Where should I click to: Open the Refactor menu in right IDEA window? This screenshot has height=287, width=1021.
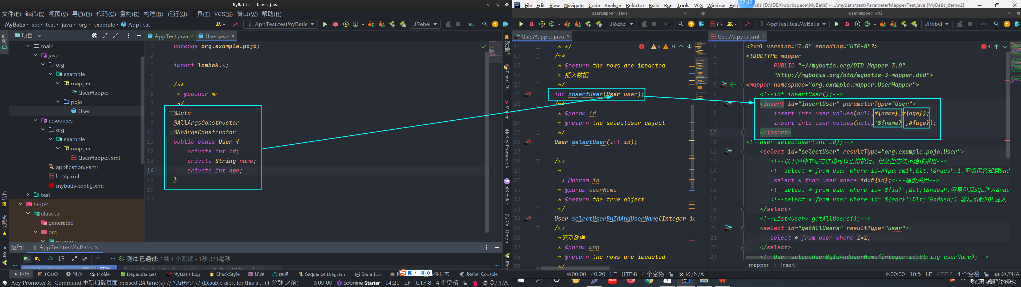coord(635,5)
